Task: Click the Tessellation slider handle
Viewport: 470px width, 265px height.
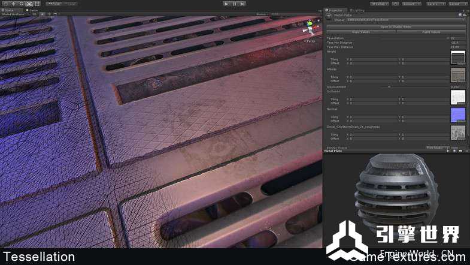Action: (x=448, y=38)
